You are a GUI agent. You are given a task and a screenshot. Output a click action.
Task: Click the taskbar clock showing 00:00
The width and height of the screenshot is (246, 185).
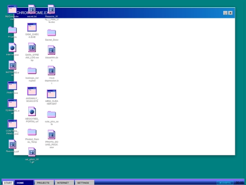pyautogui.click(x=240, y=183)
